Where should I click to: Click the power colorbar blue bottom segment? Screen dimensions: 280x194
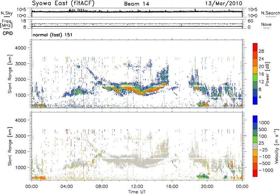click(x=255, y=101)
